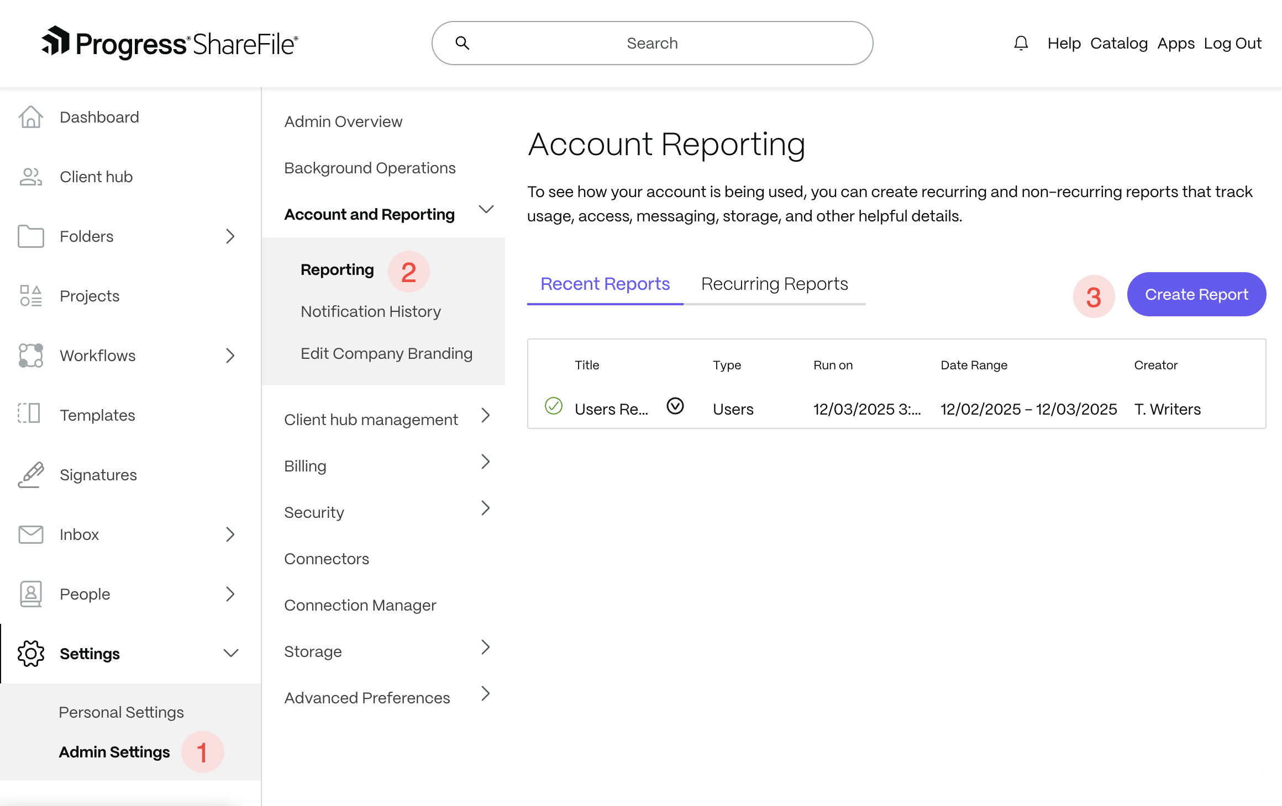Collapse the Account and Reporting section
The width and height of the screenshot is (1282, 806).
[x=486, y=210]
